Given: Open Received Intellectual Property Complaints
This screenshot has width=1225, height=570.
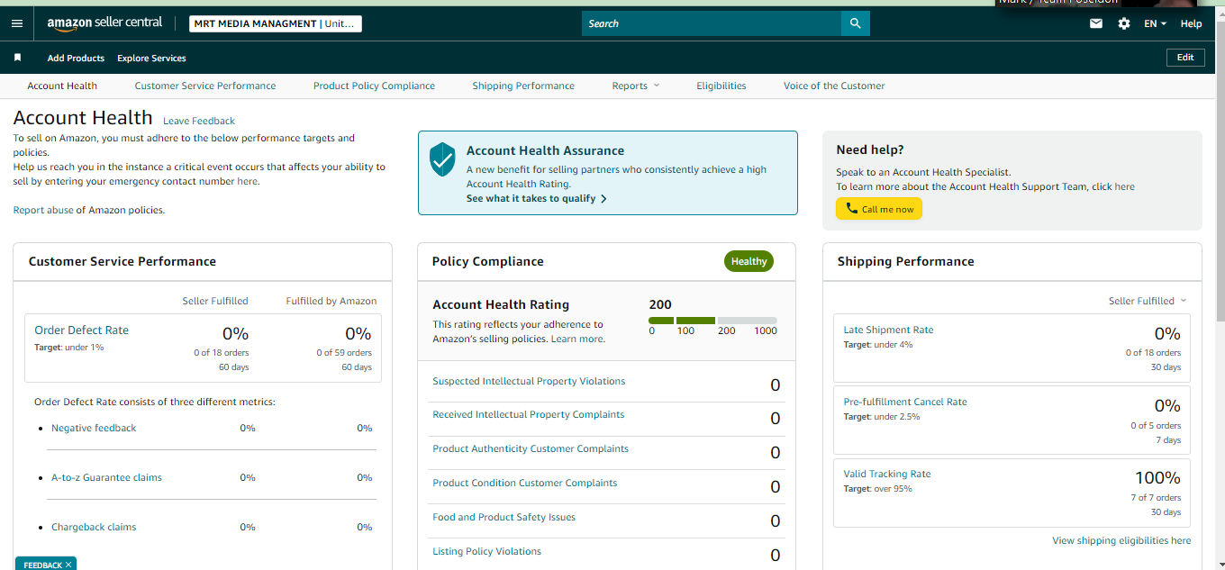Looking at the screenshot, I should click(x=528, y=414).
